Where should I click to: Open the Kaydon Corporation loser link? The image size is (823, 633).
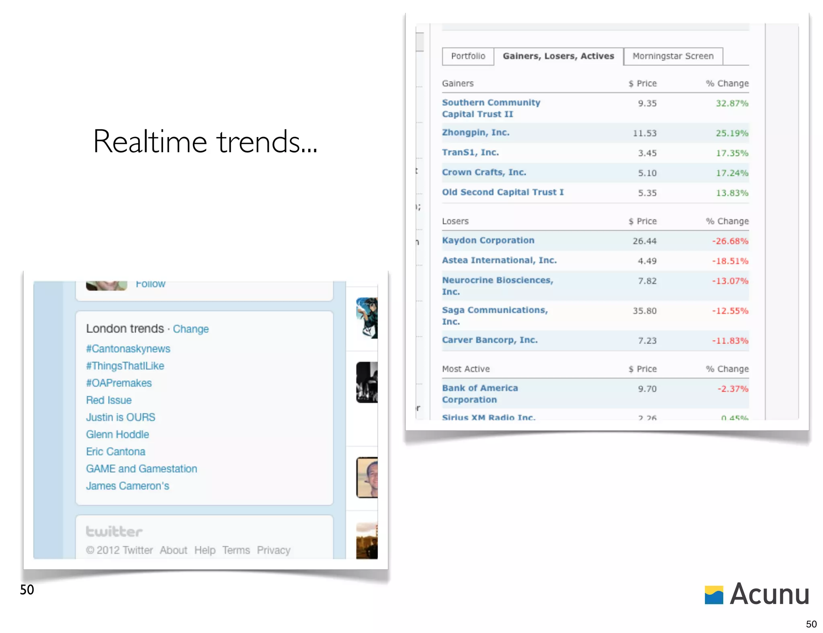coord(488,240)
